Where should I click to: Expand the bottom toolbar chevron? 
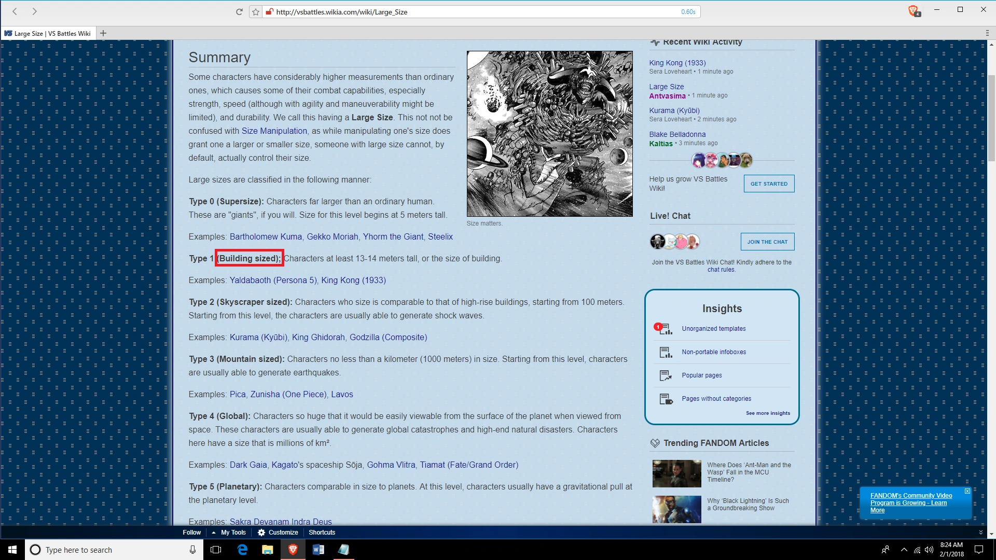pos(980,533)
